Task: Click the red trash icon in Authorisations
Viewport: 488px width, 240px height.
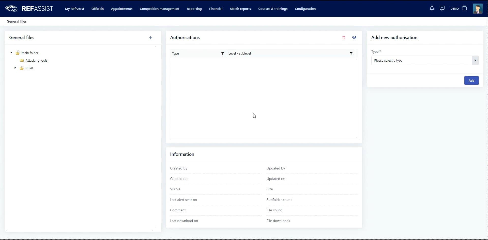Action: click(344, 38)
